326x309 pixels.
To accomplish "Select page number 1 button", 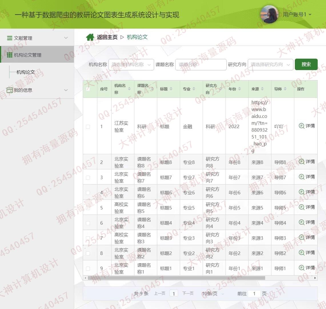I will click(174, 294).
